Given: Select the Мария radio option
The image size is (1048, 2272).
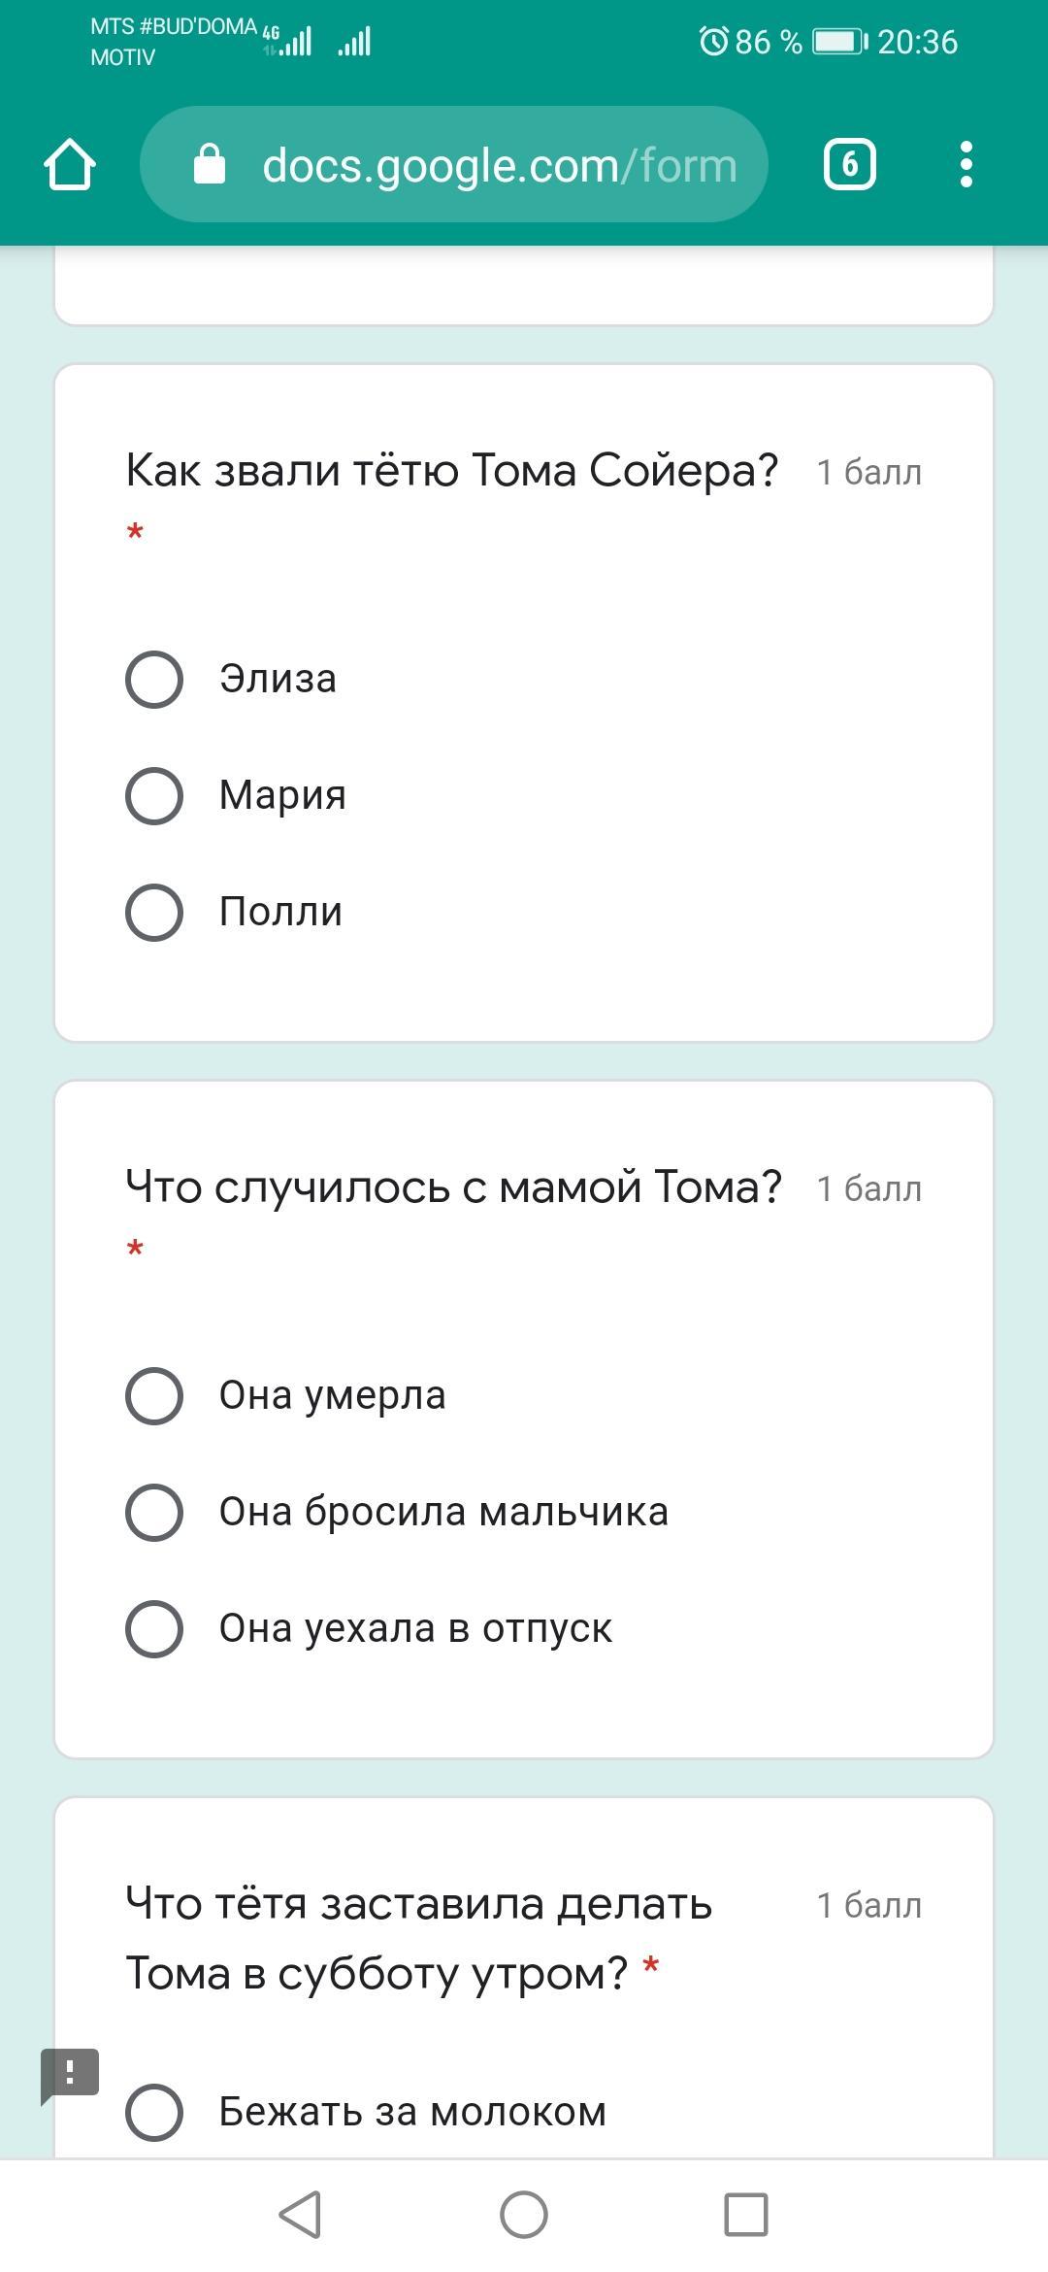Looking at the screenshot, I should point(154,795).
